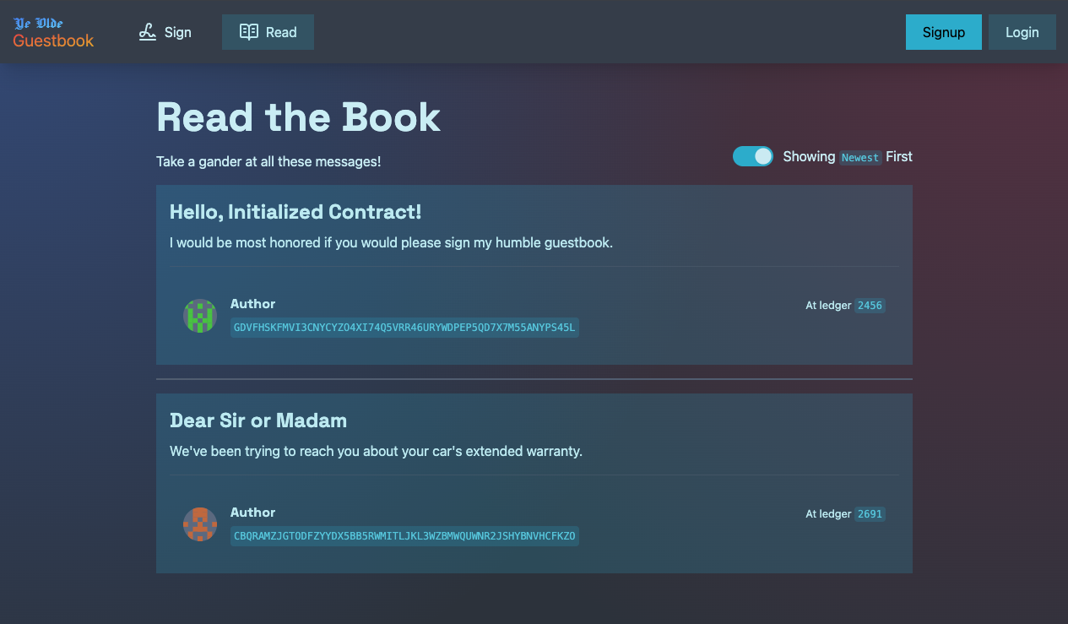
Task: Open the Ye Olde Guestbook logo
Action: 52,31
